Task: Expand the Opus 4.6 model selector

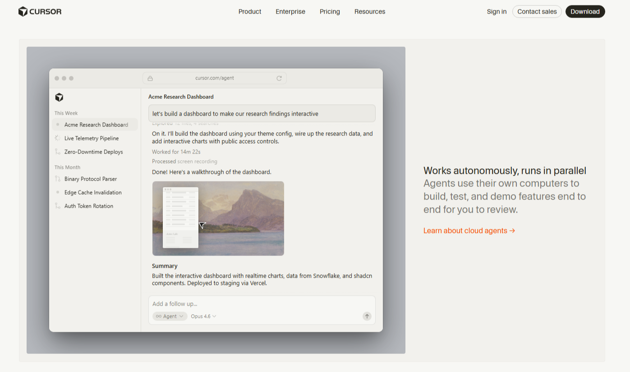Action: pos(203,316)
